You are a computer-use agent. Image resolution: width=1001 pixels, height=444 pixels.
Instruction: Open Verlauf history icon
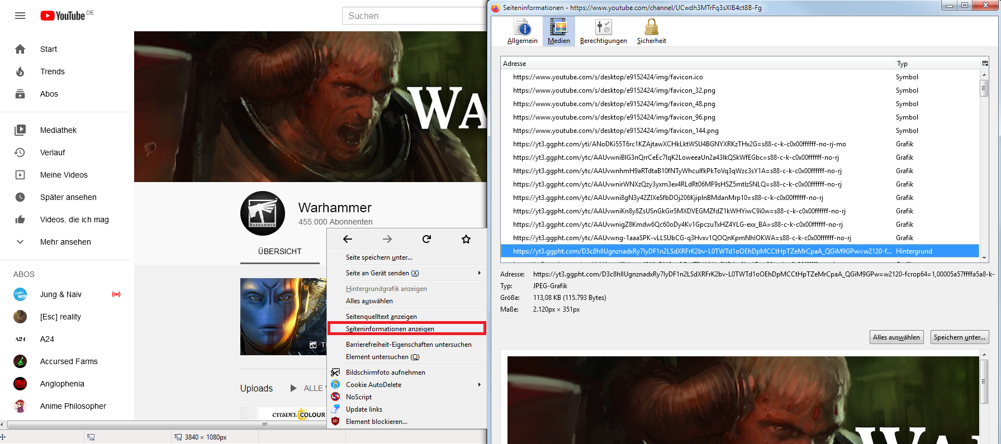20,152
